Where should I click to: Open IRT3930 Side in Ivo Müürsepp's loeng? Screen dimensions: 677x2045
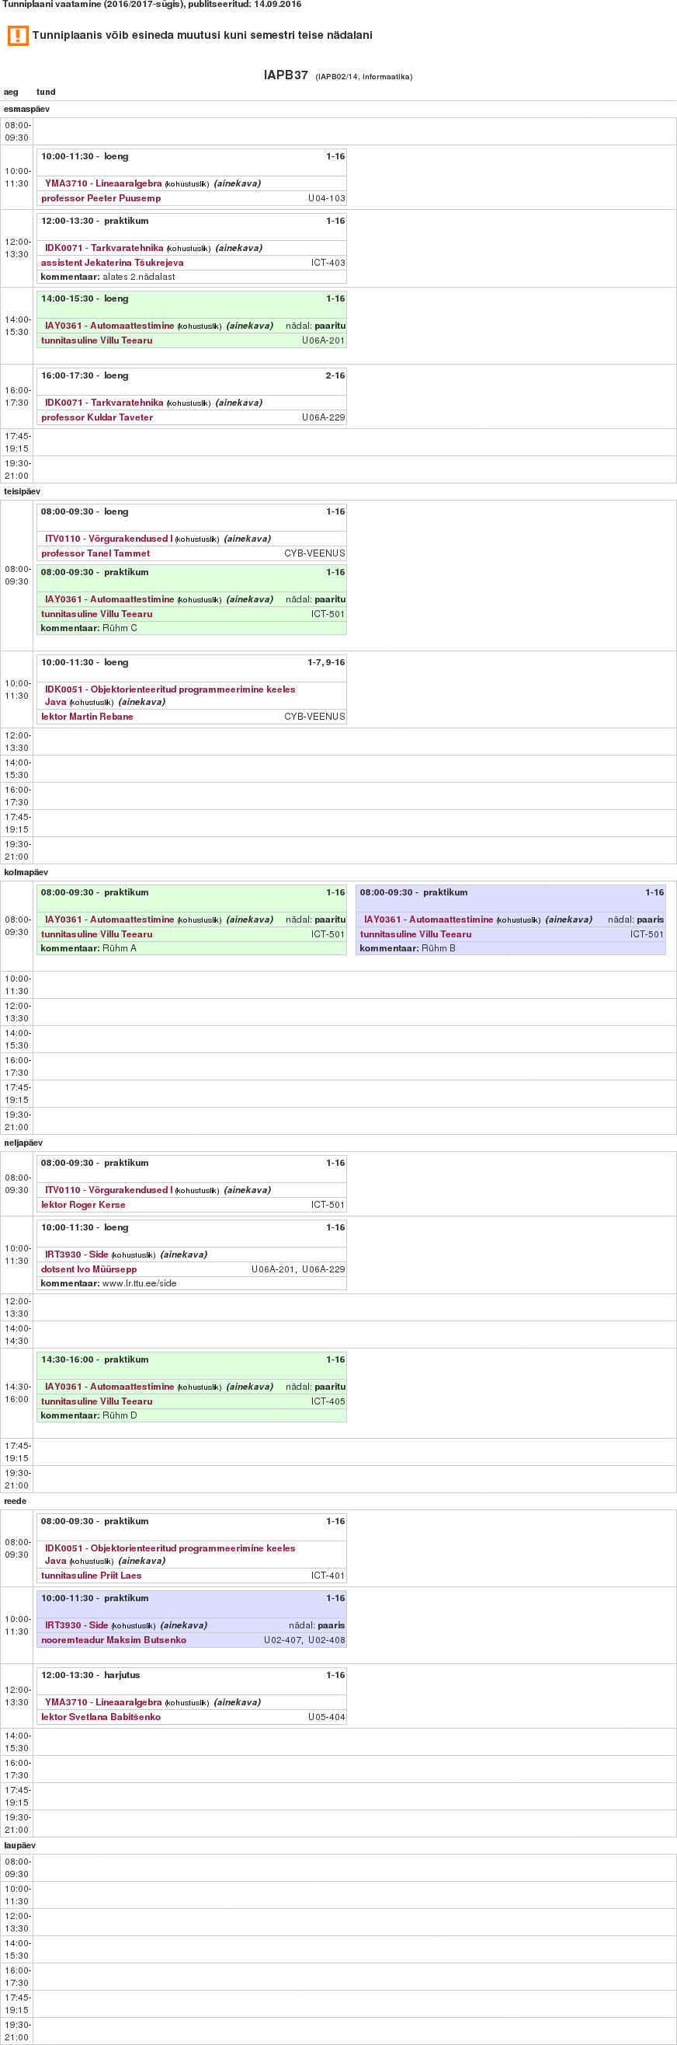(x=76, y=1255)
